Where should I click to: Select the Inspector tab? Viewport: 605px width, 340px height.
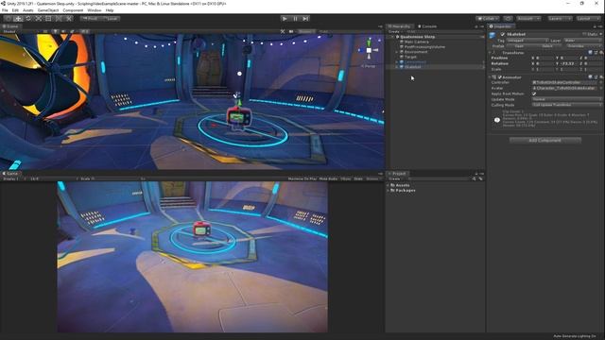tap(500, 26)
